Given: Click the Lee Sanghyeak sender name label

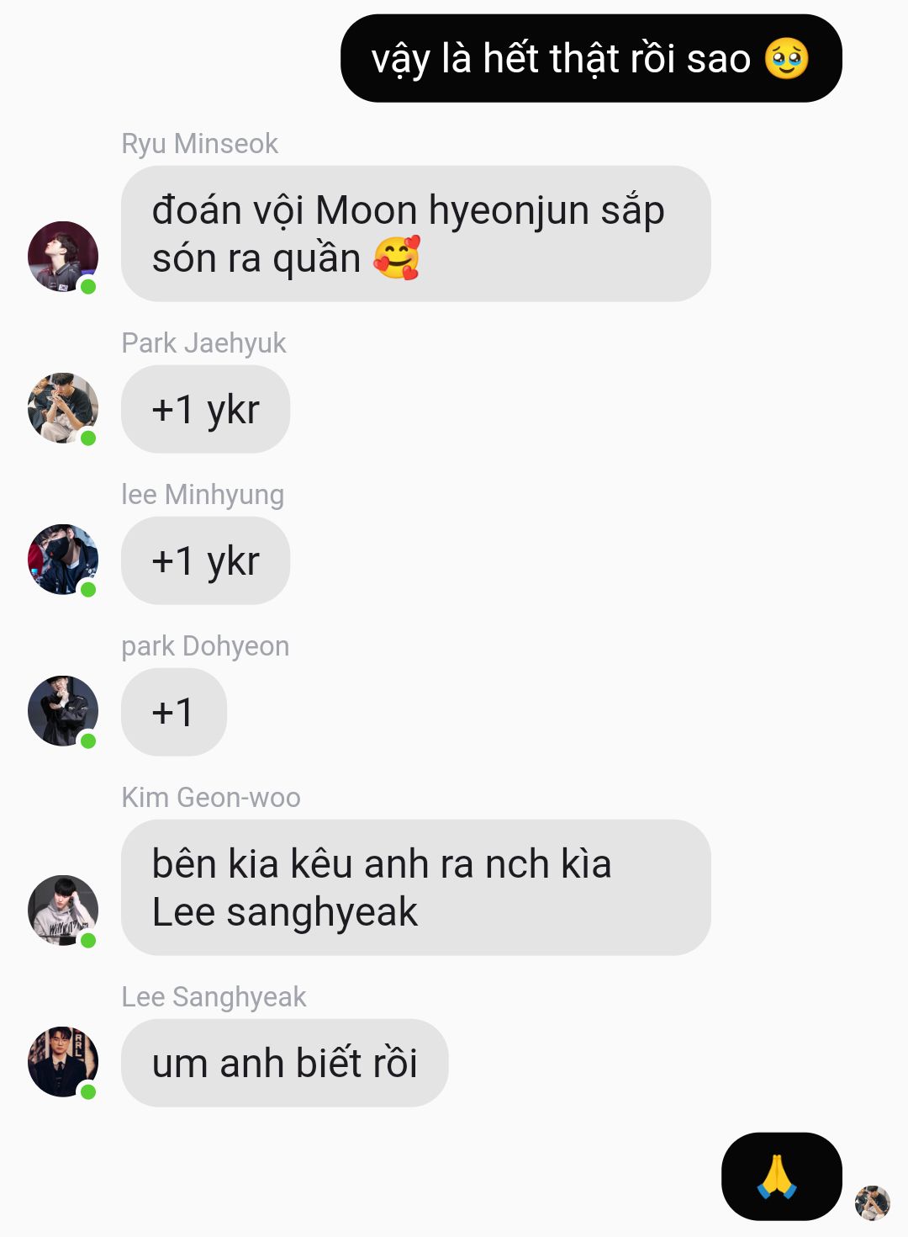Looking at the screenshot, I should 214,997.
